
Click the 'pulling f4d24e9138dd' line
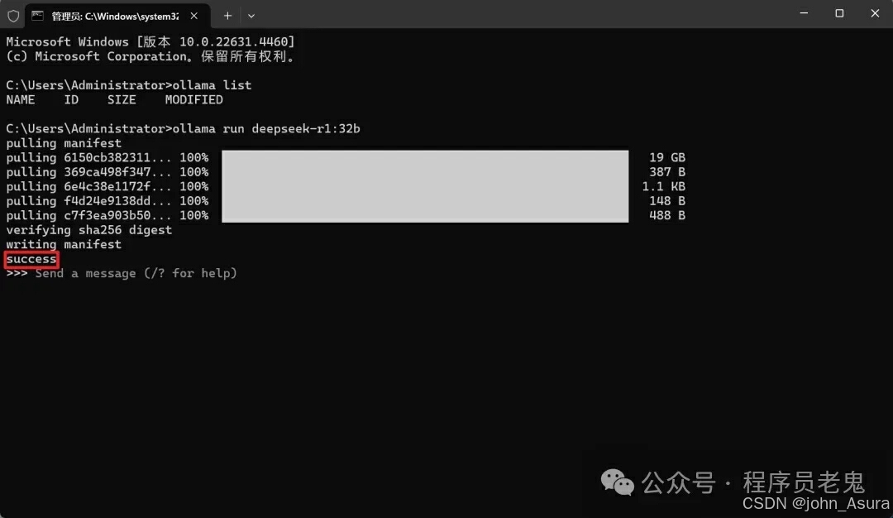click(107, 201)
